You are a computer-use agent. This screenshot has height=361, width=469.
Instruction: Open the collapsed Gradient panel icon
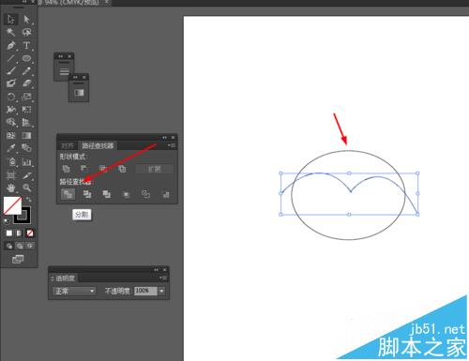click(x=79, y=93)
